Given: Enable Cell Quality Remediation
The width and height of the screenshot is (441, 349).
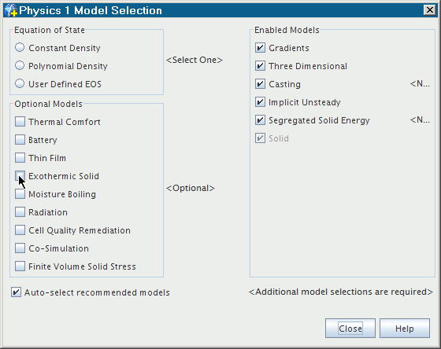Looking at the screenshot, I should click(x=20, y=230).
